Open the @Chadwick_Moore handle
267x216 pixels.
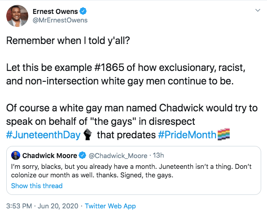(x=118, y=156)
